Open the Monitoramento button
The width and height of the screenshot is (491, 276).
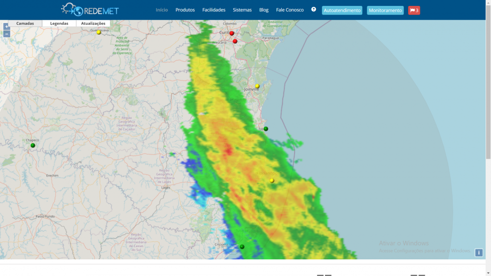click(x=385, y=10)
